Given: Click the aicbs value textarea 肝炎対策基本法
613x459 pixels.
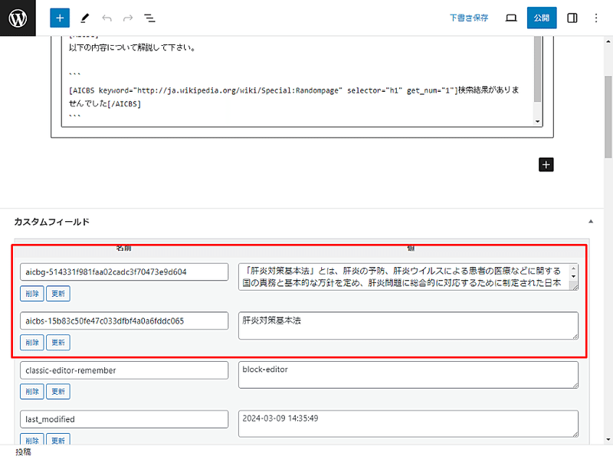Looking at the screenshot, I should (408, 326).
